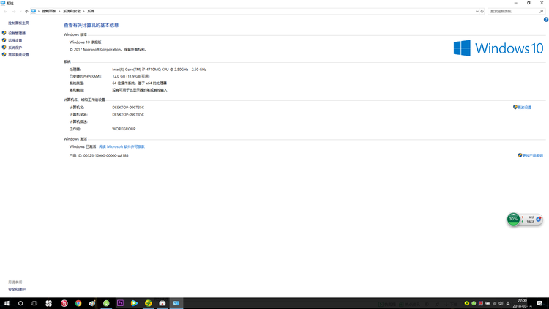Click the computer name DESKTOP-09CT35C first row
Screen dimensions: 549x309
128,108
